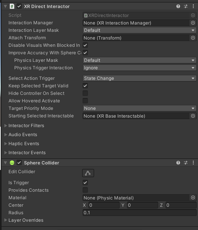Disable the XR Direct Interactor component checkbox
The image size is (198, 230).
tap(19, 6)
